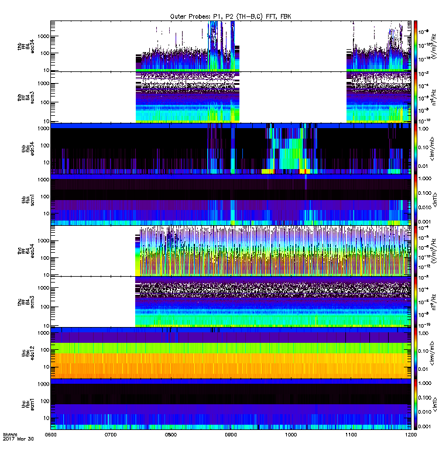The height and width of the screenshot is (468, 439).
Task: Click the thb fff eac34 spectrogram panel
Action: tap(231, 46)
